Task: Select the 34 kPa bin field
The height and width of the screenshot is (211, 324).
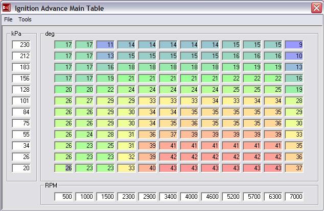Action: tap(21, 146)
